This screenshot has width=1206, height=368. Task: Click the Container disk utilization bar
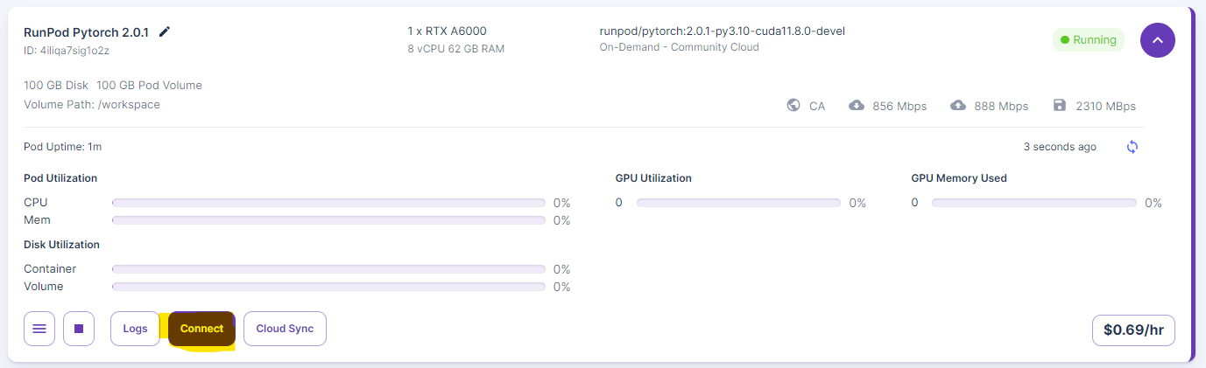coord(328,269)
